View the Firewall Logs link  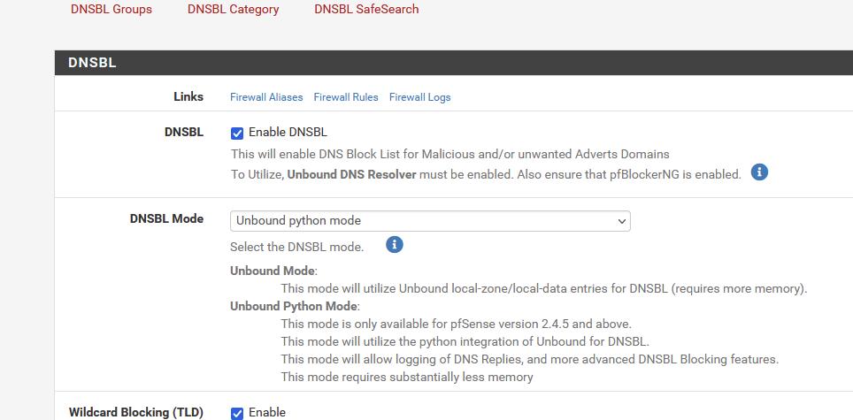pos(420,97)
